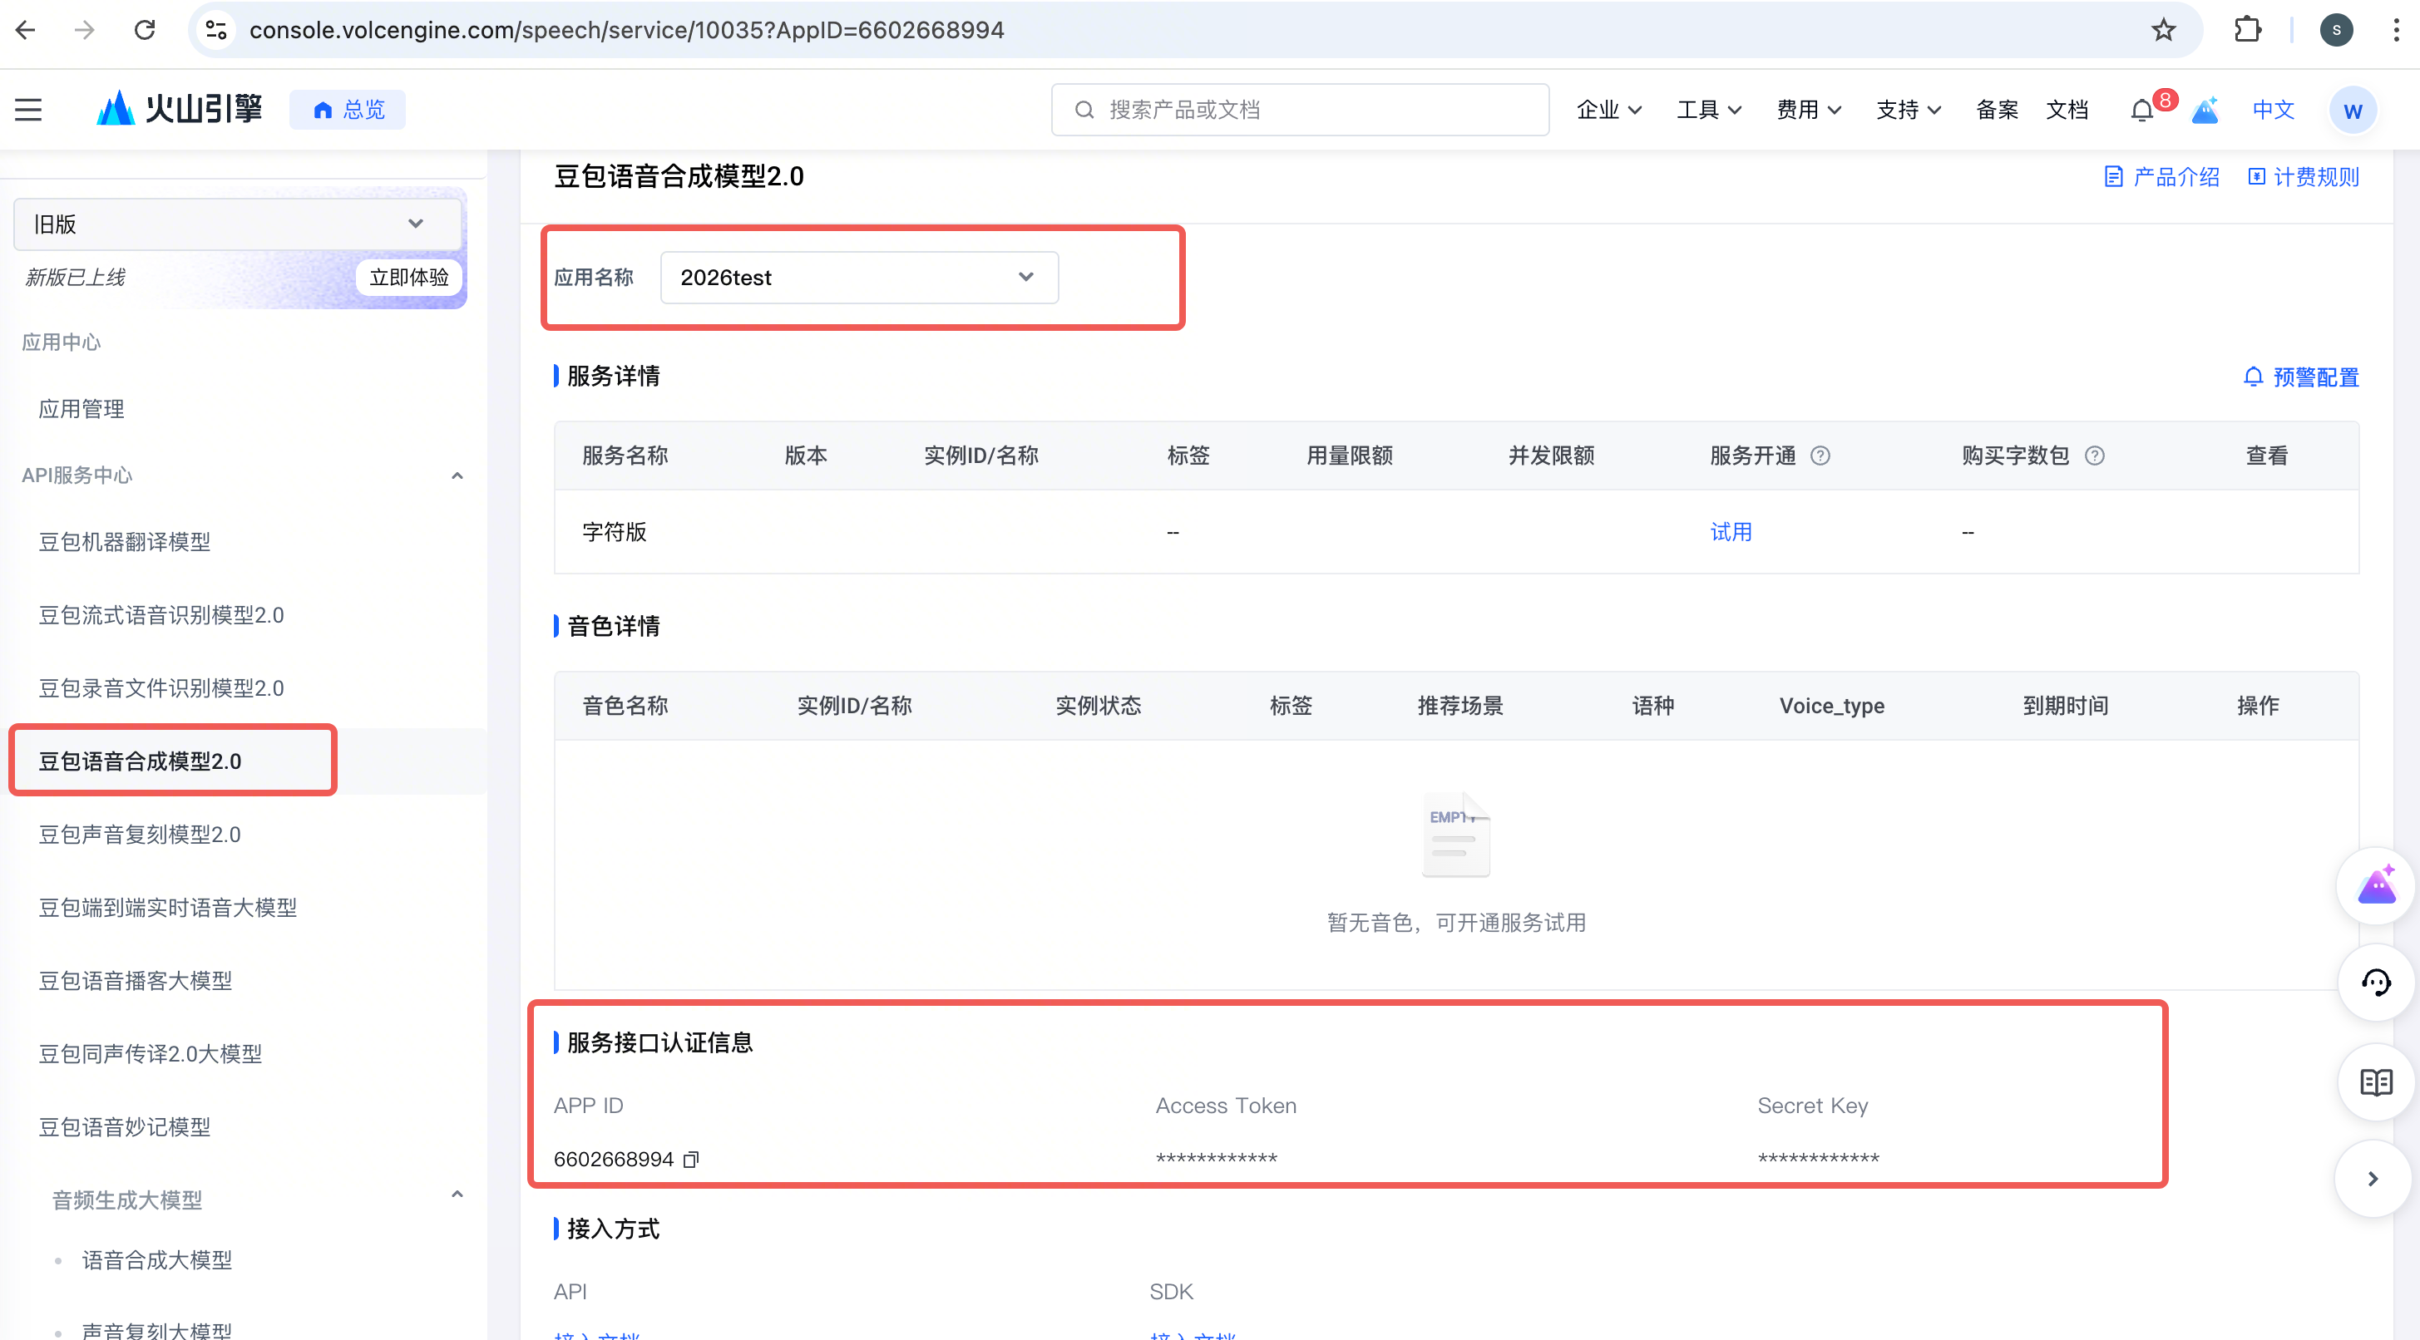Click the 字符版 service name cell
This screenshot has height=1340, width=2420.
click(x=615, y=531)
